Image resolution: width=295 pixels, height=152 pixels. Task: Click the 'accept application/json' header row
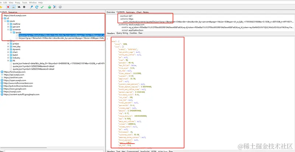pyautogui.click(x=133, y=30)
